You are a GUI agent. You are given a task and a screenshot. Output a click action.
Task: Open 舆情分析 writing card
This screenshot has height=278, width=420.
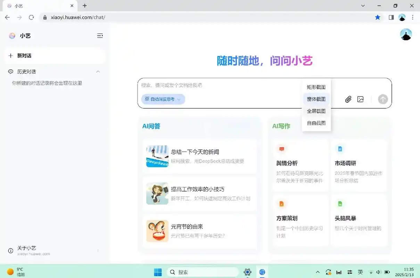[300, 165]
